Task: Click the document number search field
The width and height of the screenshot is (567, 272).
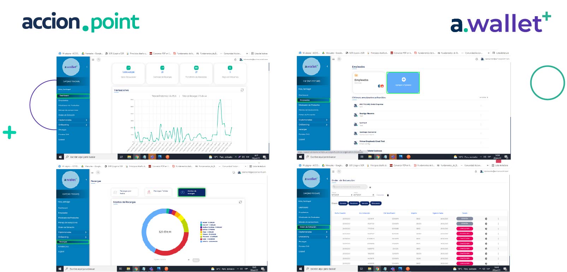Action: pyautogui.click(x=350, y=187)
